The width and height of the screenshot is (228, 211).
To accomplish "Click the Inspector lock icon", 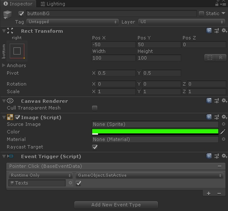I will 217,4.
